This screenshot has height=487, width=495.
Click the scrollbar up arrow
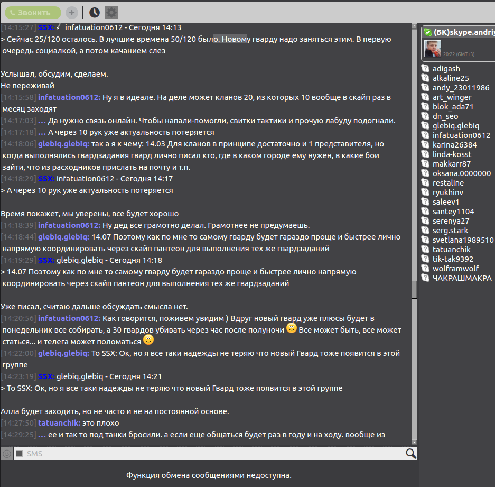[x=415, y=26]
